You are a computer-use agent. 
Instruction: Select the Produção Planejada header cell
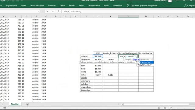tap(128, 53)
